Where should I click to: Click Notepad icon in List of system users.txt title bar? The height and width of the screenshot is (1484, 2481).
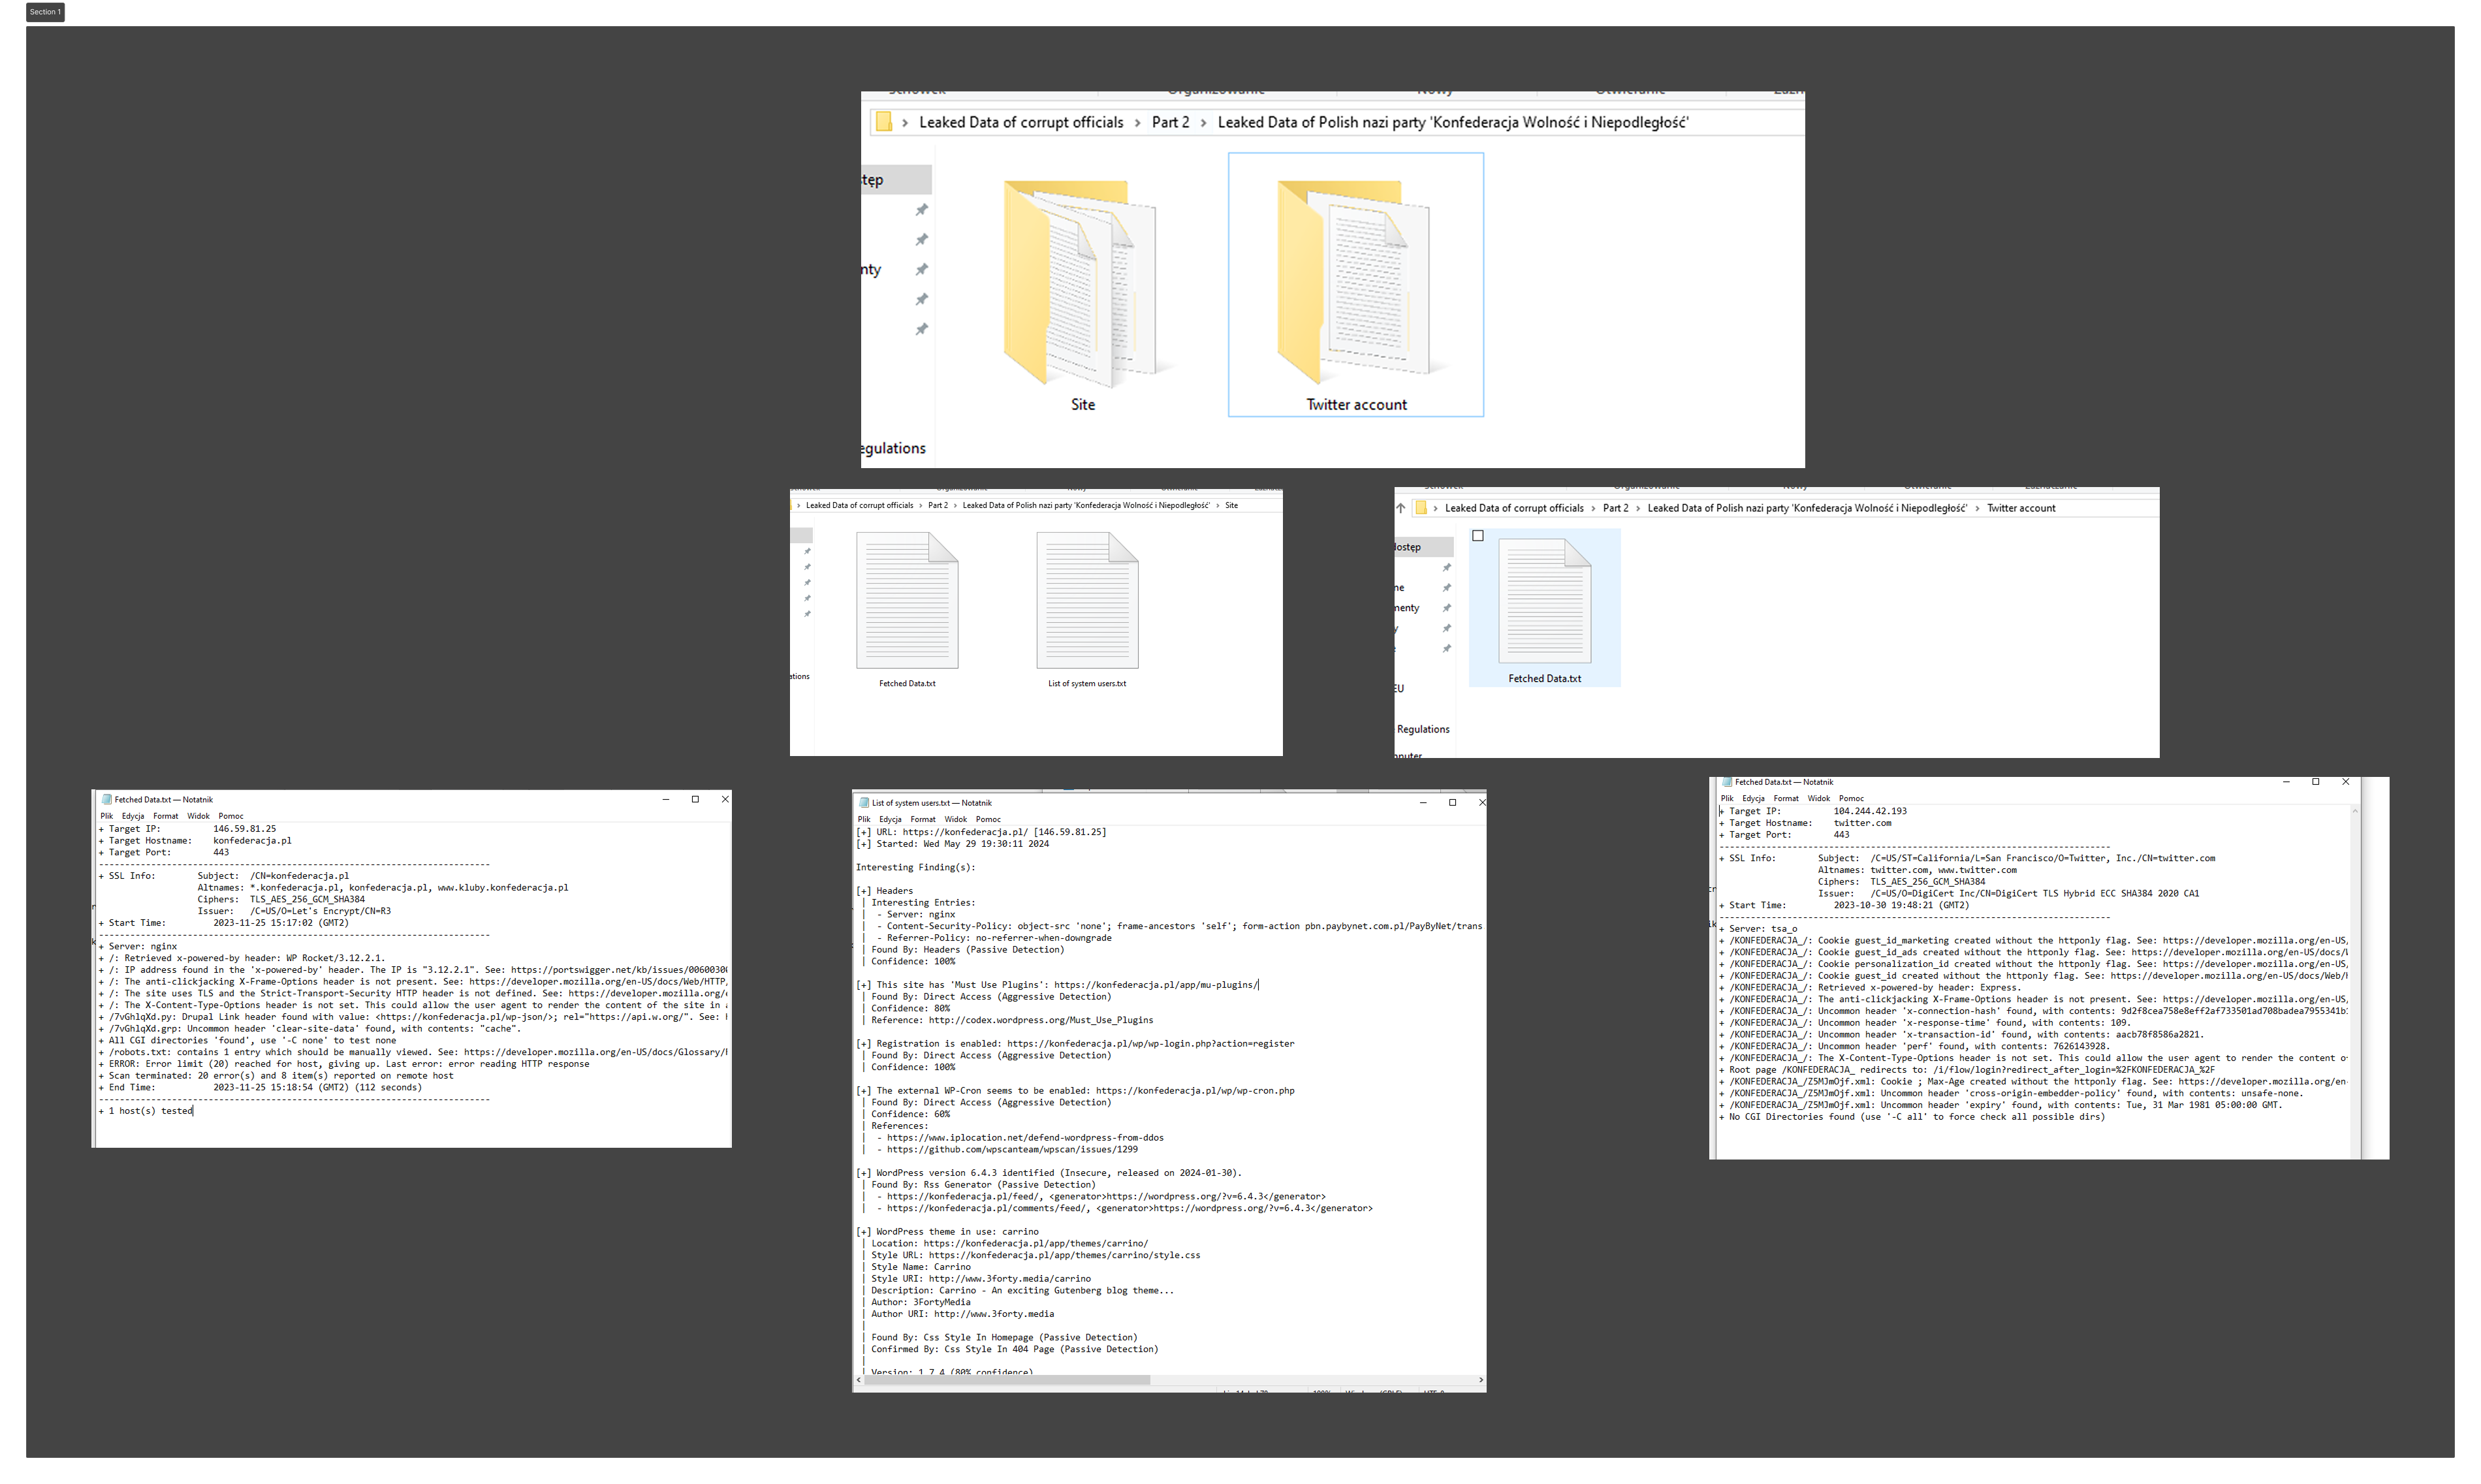(x=864, y=803)
